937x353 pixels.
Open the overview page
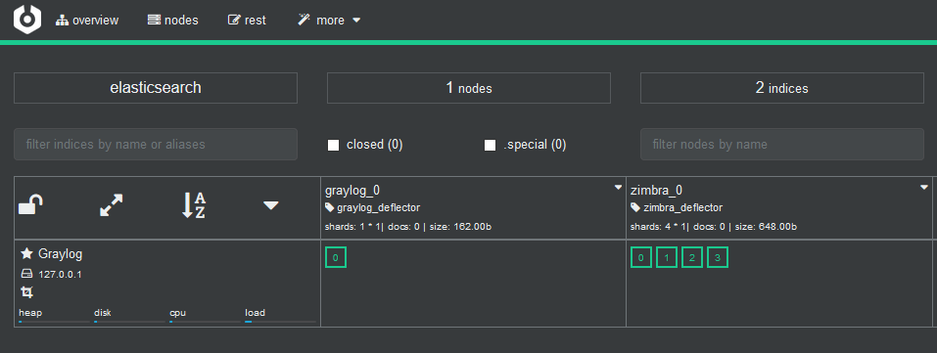coord(87,21)
